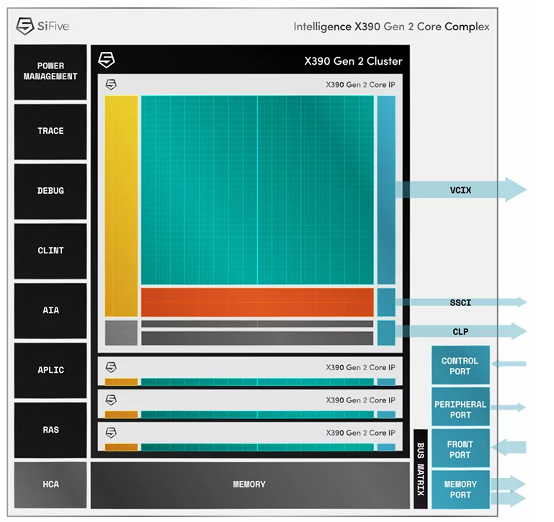Click the large teal grid area in the top core

click(x=257, y=190)
